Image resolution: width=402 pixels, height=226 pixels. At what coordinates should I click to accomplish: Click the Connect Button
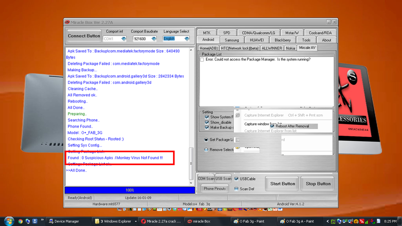(x=84, y=36)
